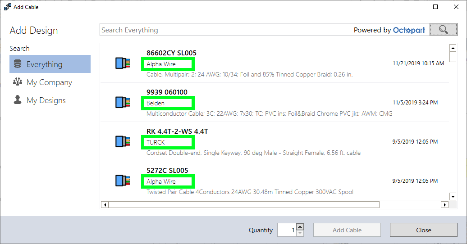Click the vertical scrollbar down arrow

coord(453,196)
